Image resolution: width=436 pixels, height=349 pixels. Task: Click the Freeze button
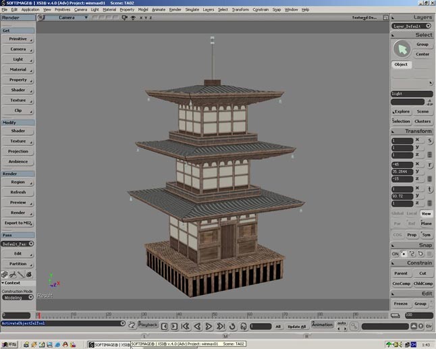[401, 304]
